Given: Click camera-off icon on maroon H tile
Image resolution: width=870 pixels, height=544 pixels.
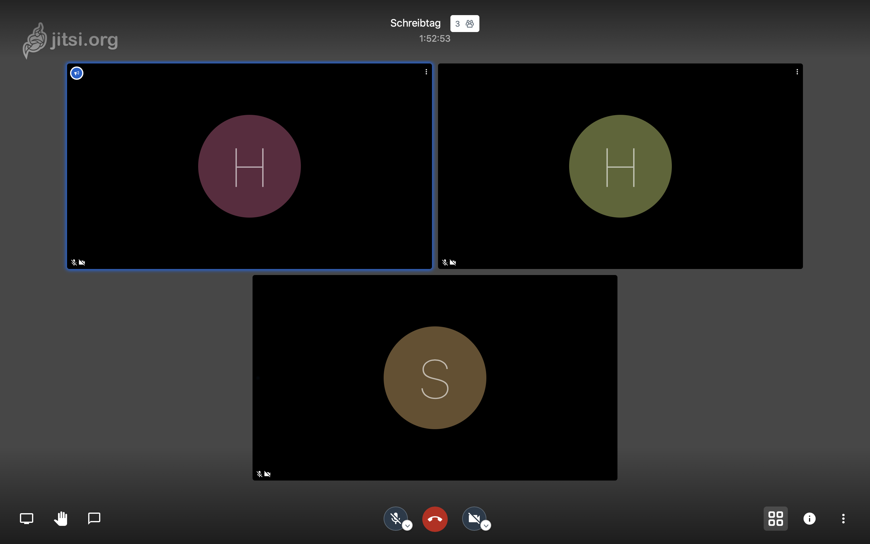Looking at the screenshot, I should 82,262.
